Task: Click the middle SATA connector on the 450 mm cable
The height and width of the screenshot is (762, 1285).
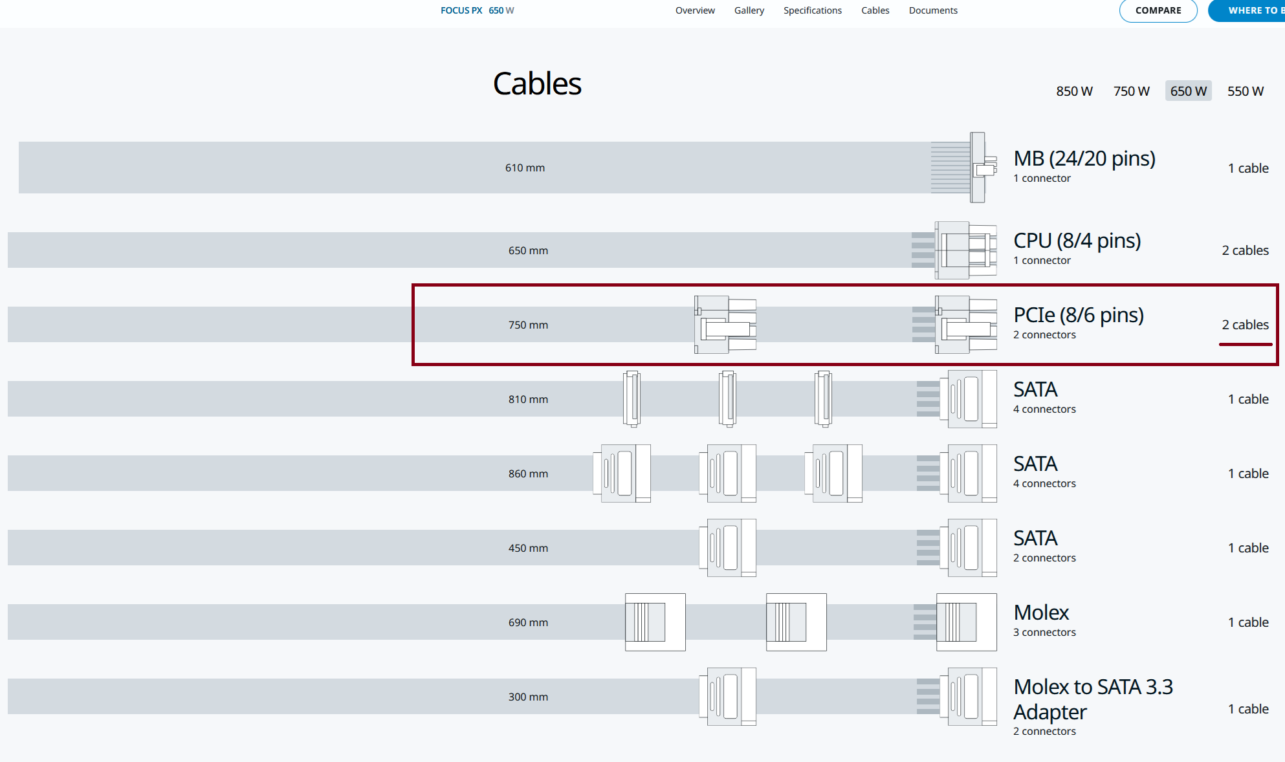Action: click(728, 548)
